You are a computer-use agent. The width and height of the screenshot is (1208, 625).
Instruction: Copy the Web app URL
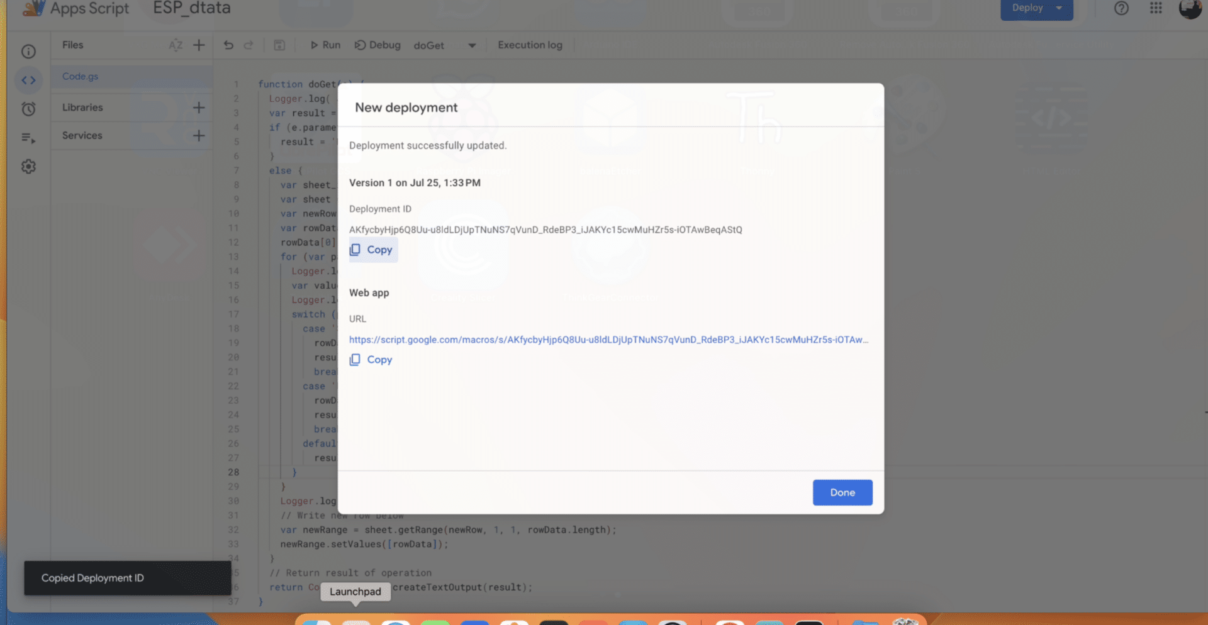pyautogui.click(x=371, y=359)
